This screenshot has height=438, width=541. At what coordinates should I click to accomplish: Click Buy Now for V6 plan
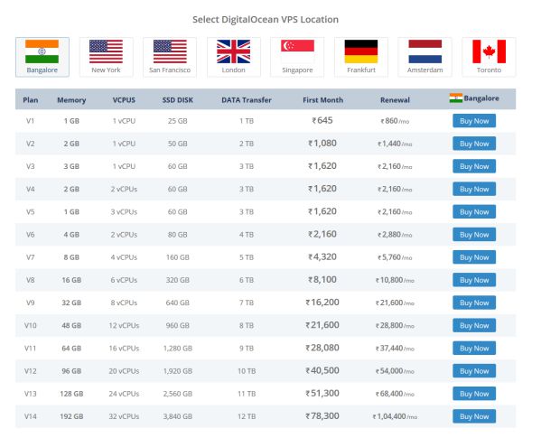point(474,235)
